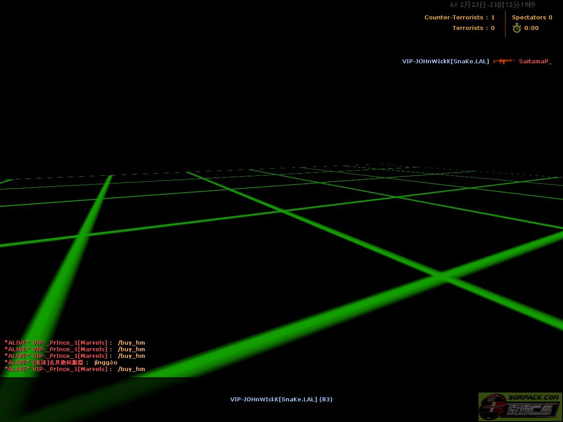Select the Terrorists score label
This screenshot has width=563, height=422.
click(468, 28)
